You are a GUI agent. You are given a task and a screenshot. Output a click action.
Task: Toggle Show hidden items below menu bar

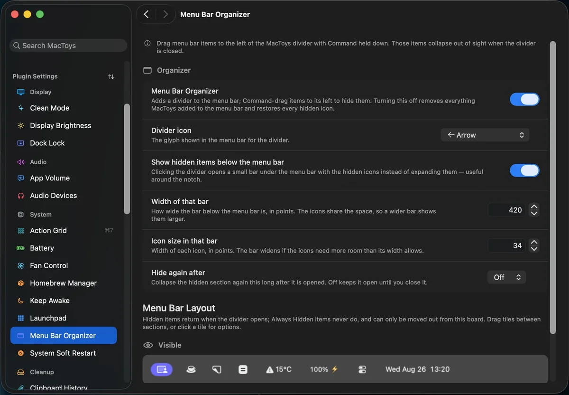click(524, 170)
